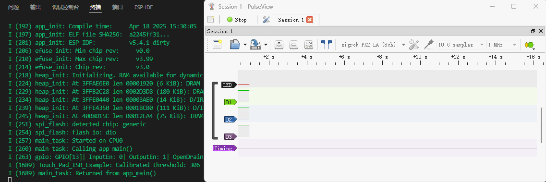Screen dimensions: 546x182
Task: Stop the PulseView capture
Action: point(237,20)
